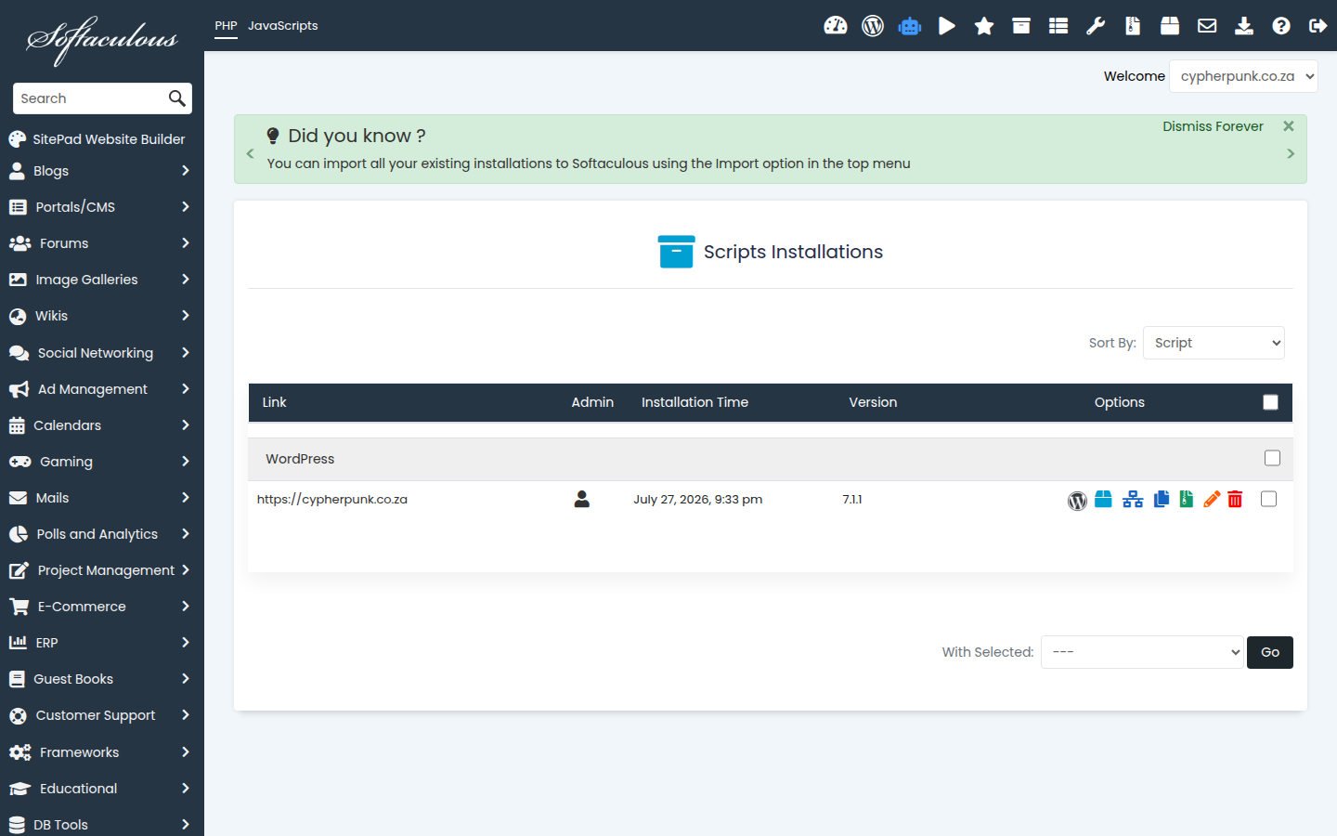The height and width of the screenshot is (836, 1337).
Task: Click the blue clone copy icon in WordPress row
Action: (1162, 500)
